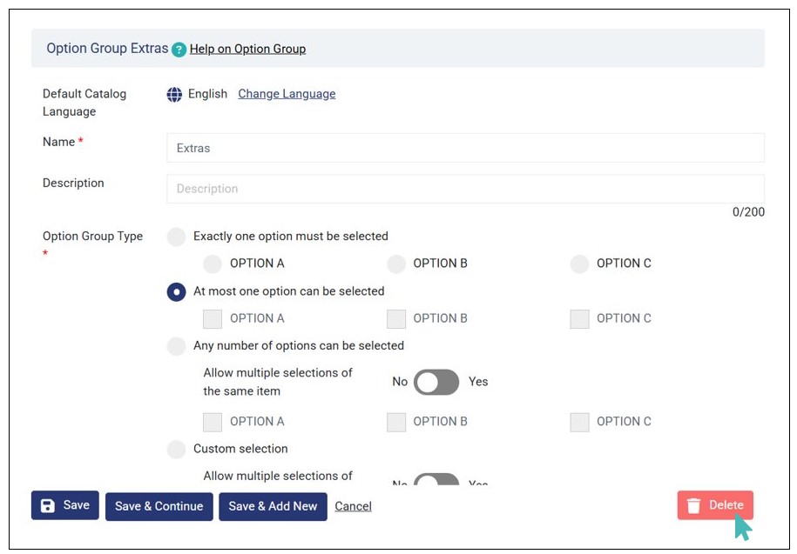Viewport: 797px width, 554px height.
Task: Check OPTION A under 'At most one'
Action: pos(213,319)
